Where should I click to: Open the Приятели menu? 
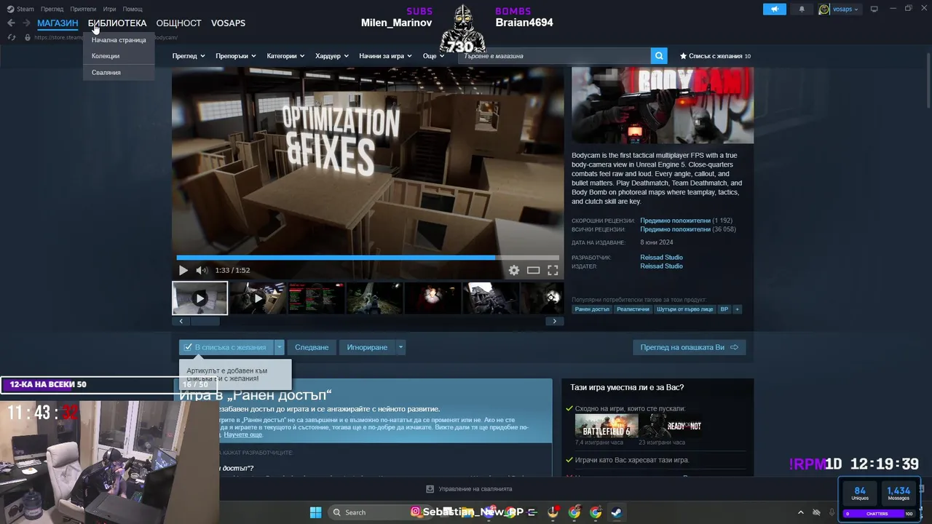pos(83,9)
